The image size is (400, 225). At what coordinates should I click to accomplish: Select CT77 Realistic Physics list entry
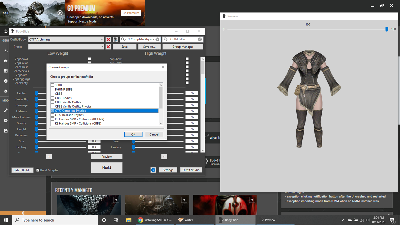[x=69, y=115]
